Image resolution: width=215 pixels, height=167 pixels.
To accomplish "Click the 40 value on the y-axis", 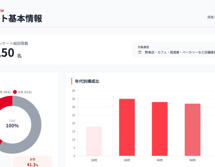I will point(73,91).
